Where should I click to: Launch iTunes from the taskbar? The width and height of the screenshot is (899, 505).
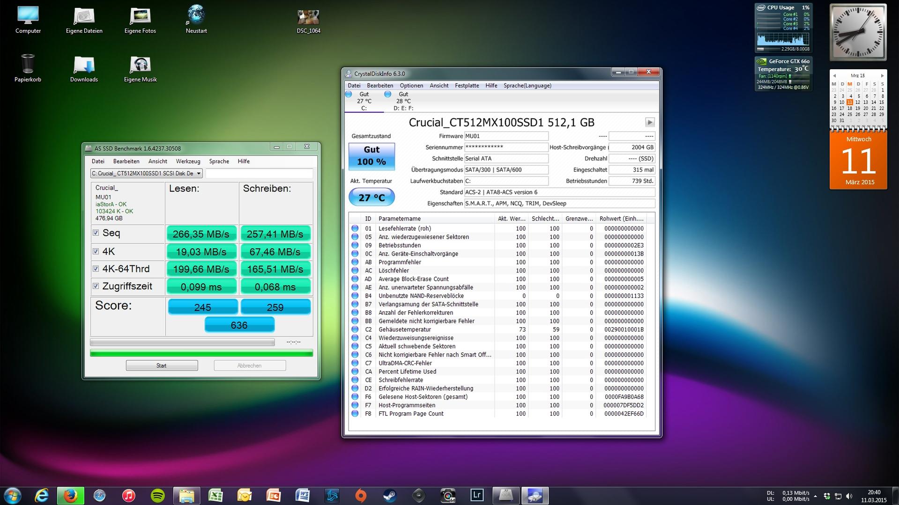click(x=128, y=495)
